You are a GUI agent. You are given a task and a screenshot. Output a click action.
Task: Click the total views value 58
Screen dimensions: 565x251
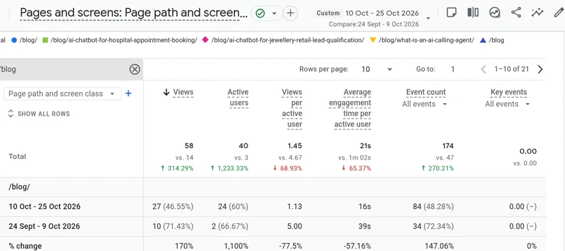click(189, 146)
